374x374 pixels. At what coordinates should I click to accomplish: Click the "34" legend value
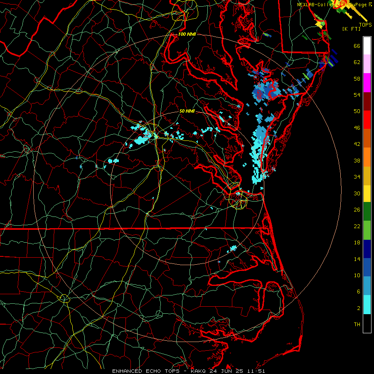coord(357,177)
